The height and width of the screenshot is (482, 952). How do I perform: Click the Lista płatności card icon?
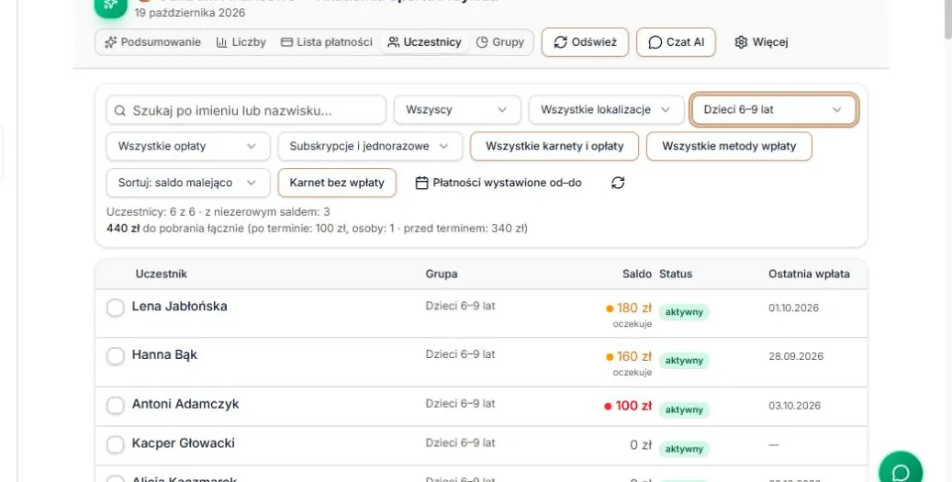tap(286, 42)
